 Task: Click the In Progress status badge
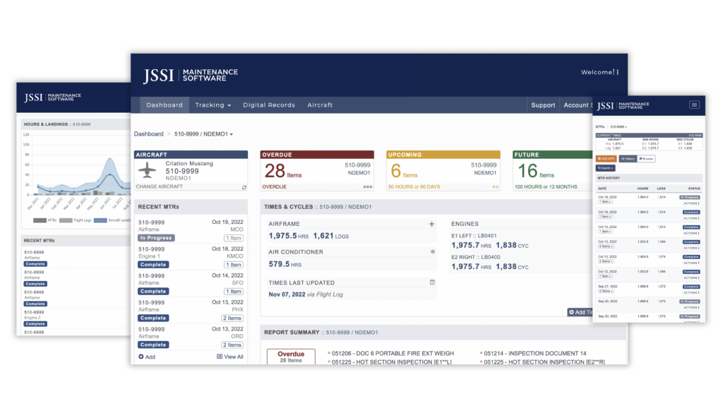(156, 238)
